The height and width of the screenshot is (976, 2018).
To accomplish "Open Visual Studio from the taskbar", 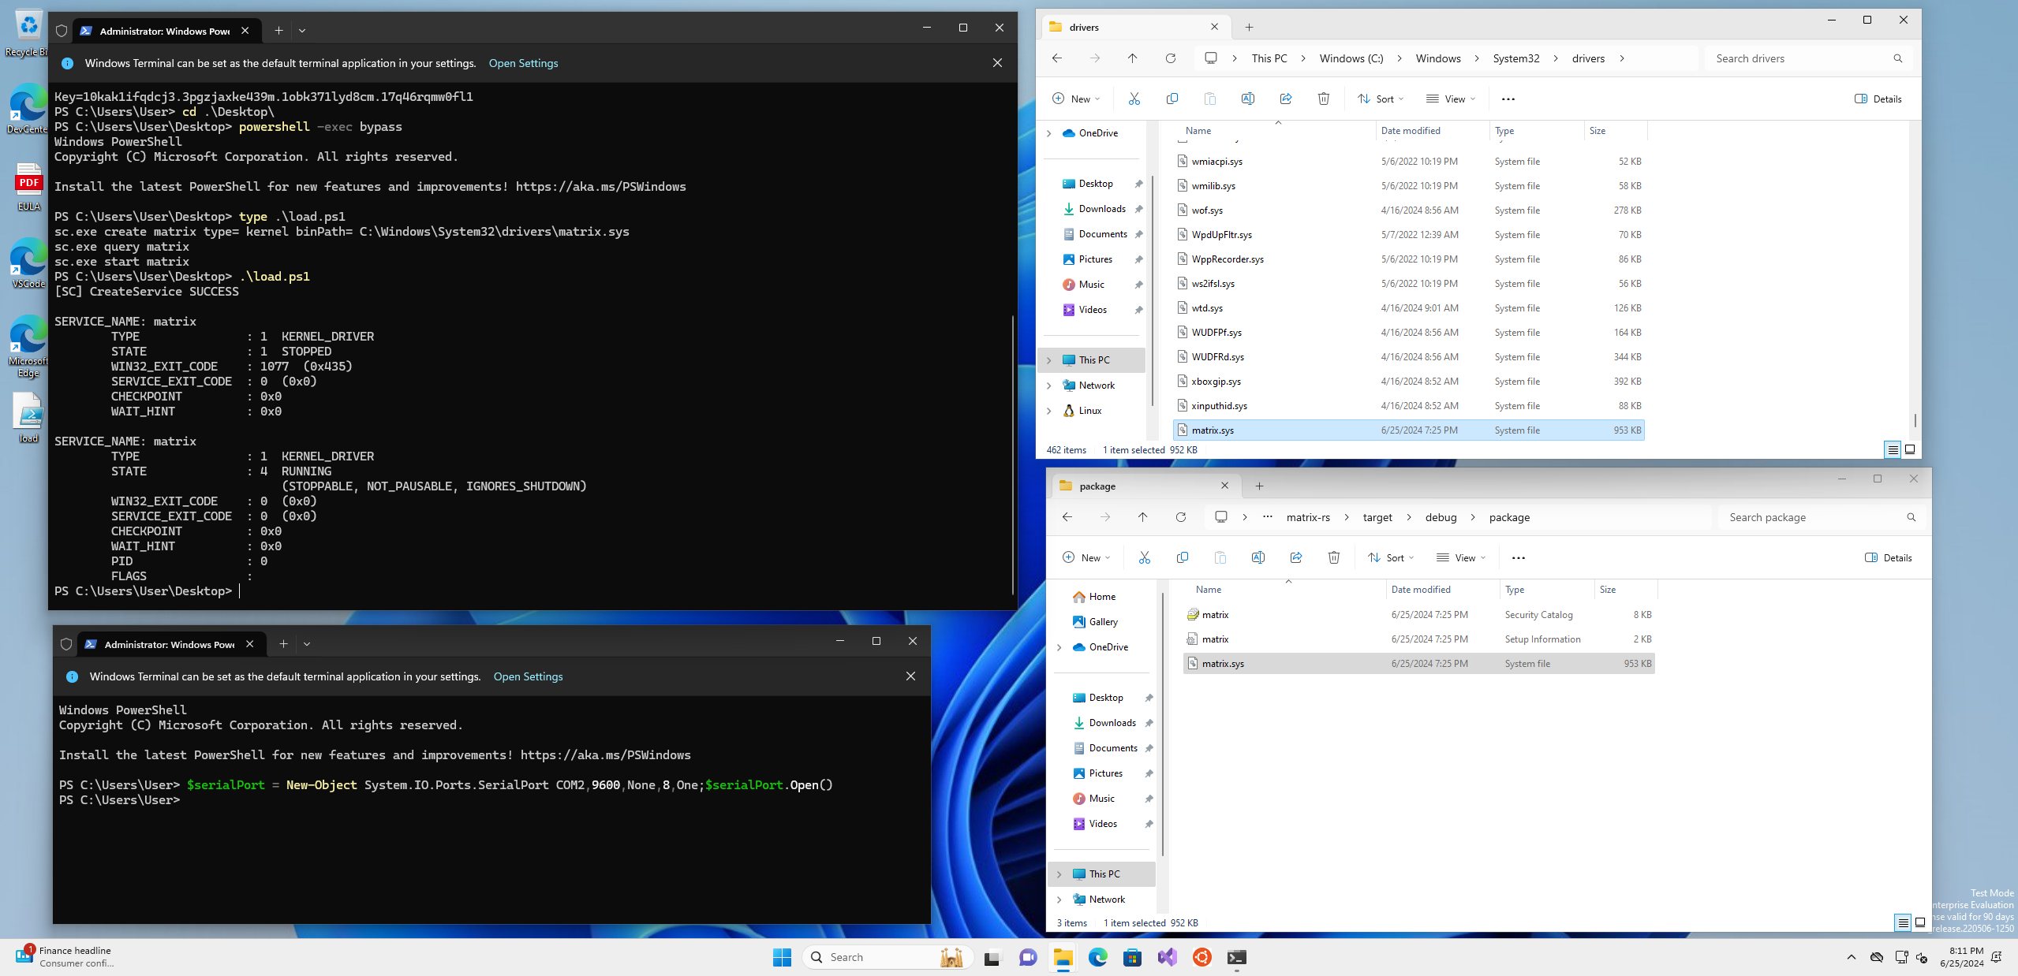I will [x=1167, y=957].
